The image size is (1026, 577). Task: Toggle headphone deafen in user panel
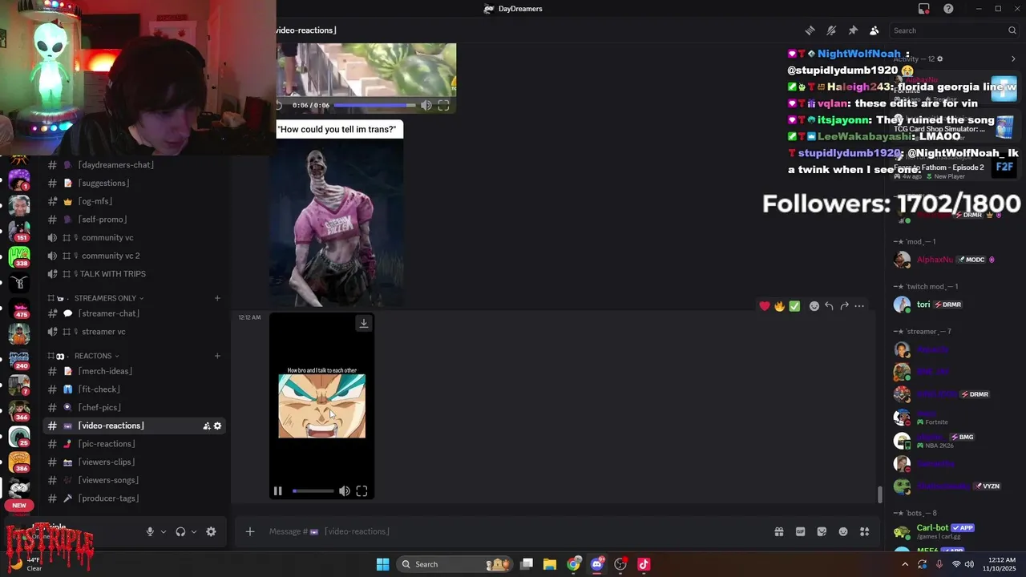point(180,531)
